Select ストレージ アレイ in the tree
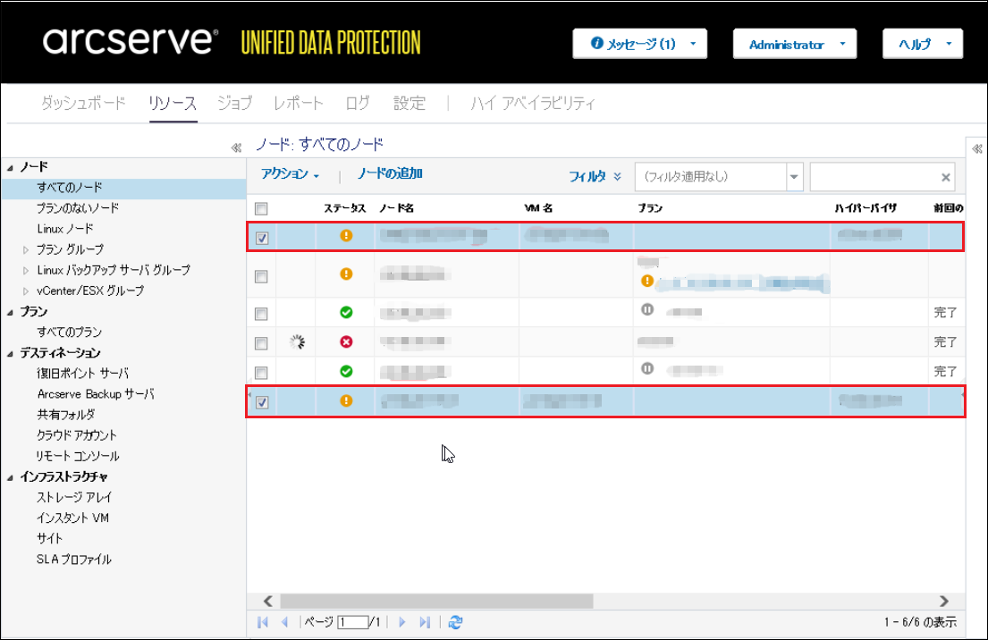The width and height of the screenshot is (988, 640). tap(73, 497)
